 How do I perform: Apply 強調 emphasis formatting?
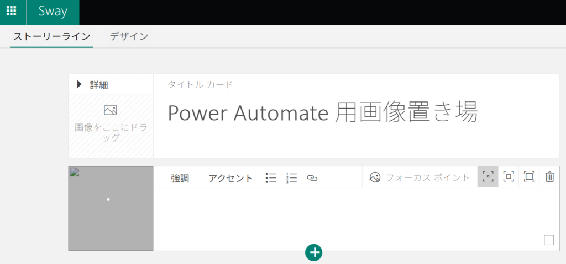[x=180, y=178]
